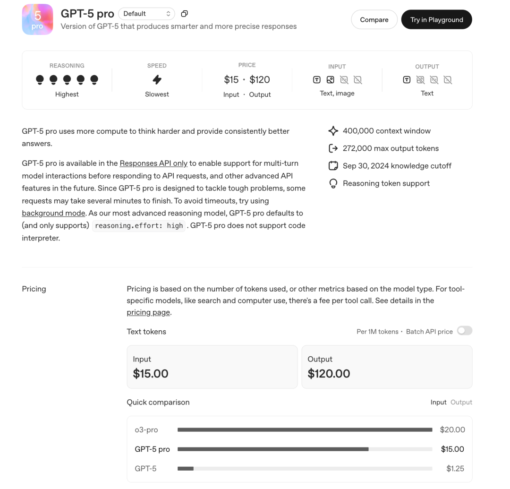Enable the Batch API price toggle
510x489 pixels.
click(x=465, y=331)
